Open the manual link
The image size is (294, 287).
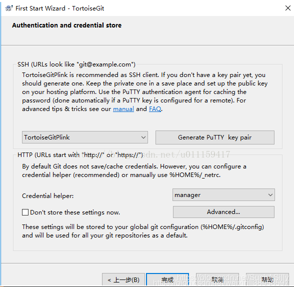pos(123,109)
